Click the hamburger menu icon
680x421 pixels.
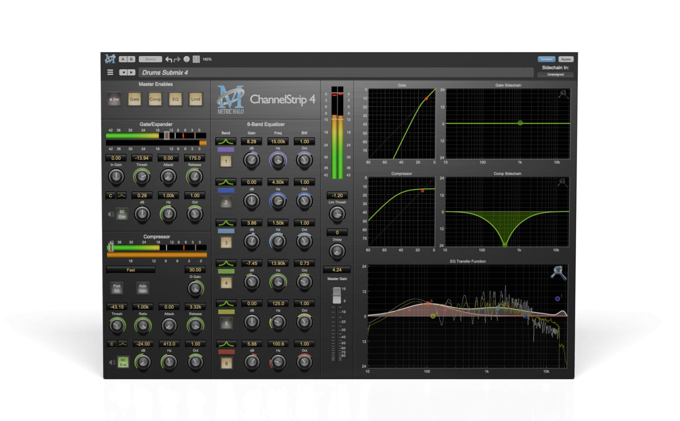tap(110, 72)
